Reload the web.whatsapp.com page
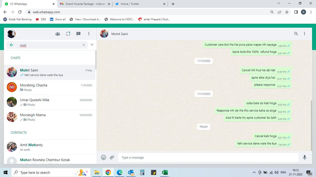Screen dimensions: 316x177 [20, 12]
